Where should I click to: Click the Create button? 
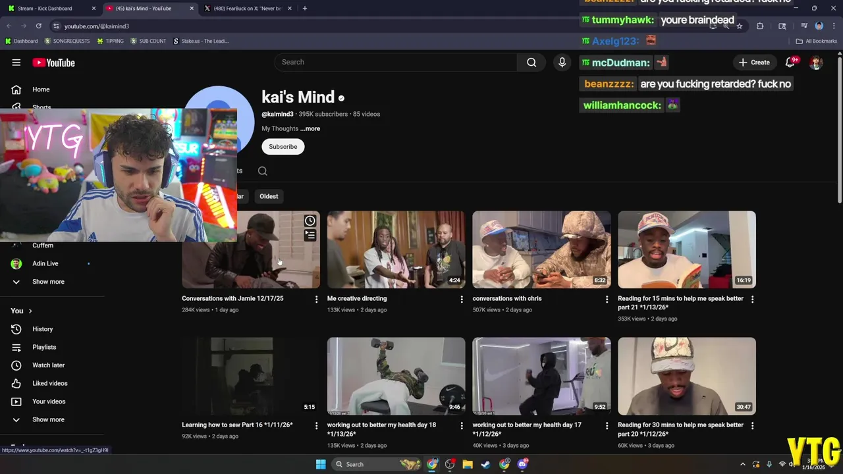(754, 63)
